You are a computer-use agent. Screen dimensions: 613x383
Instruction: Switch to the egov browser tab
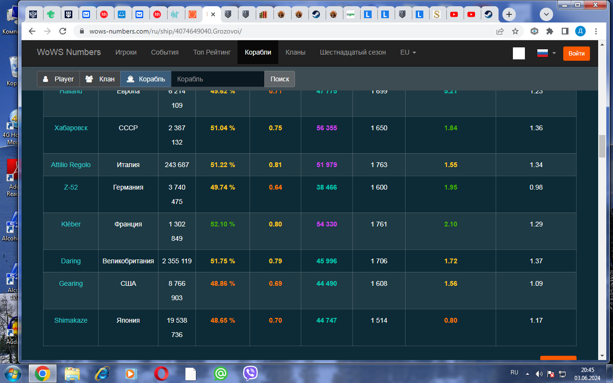(x=351, y=14)
